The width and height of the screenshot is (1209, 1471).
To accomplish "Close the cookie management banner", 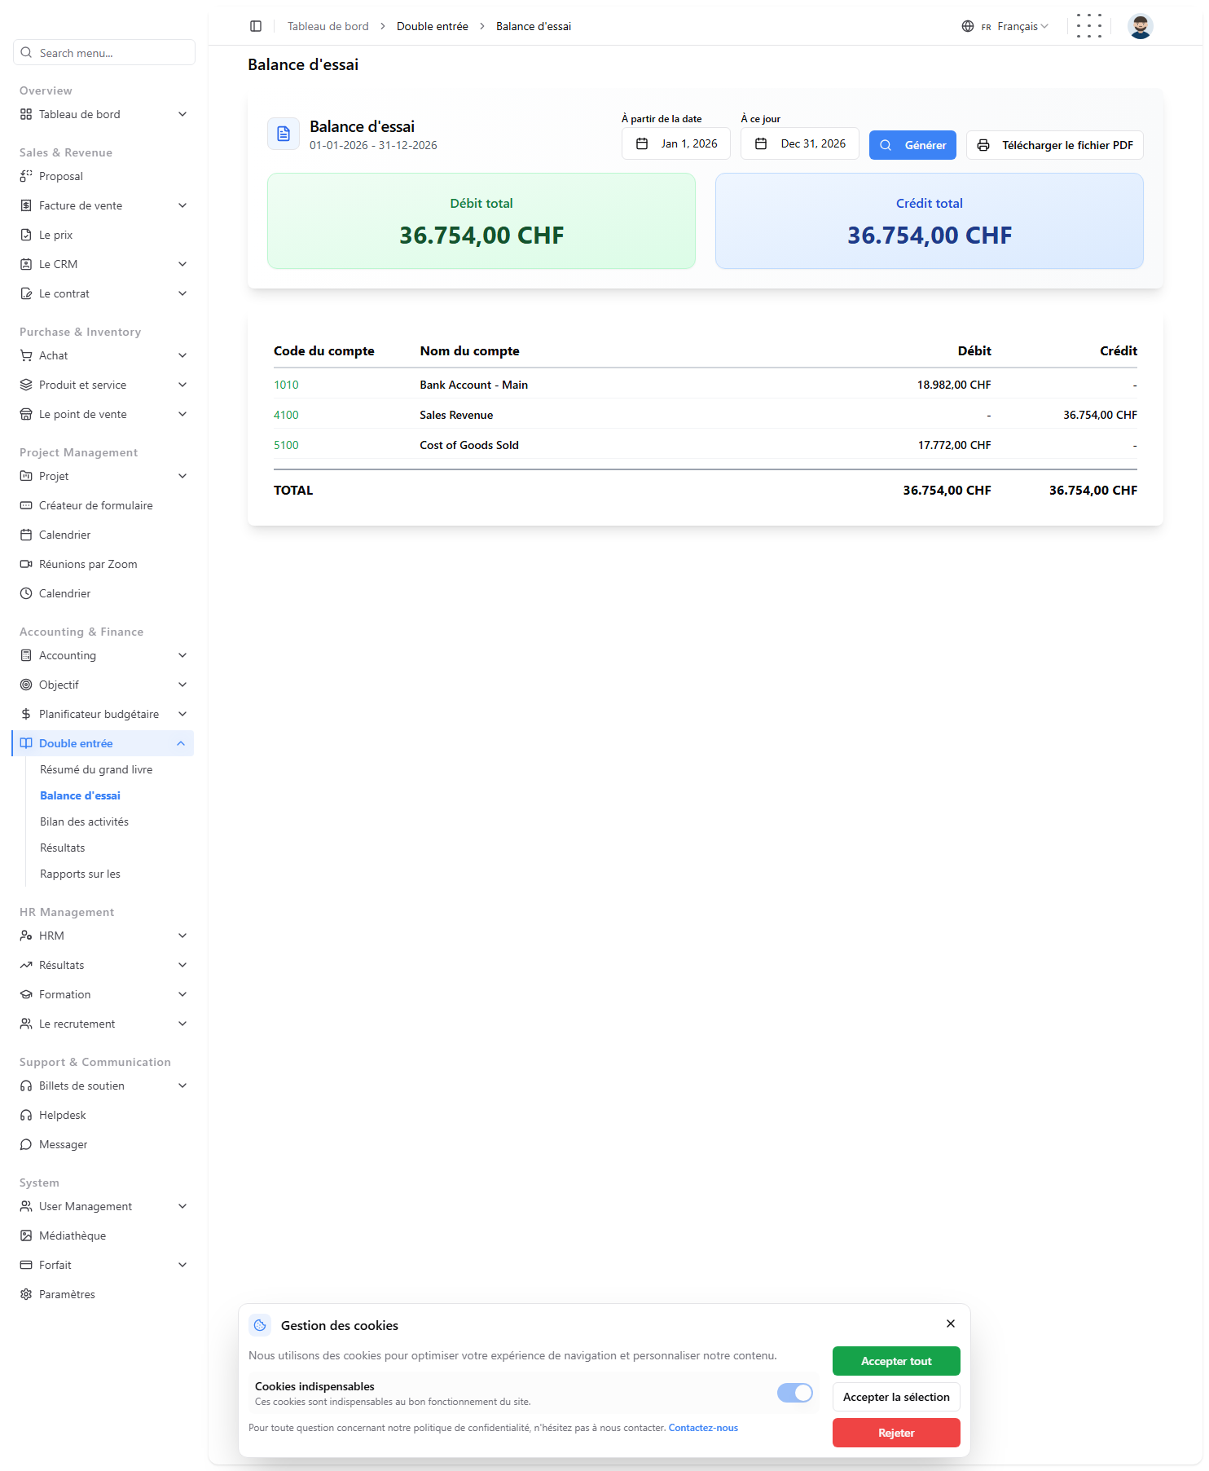I will (x=951, y=1323).
